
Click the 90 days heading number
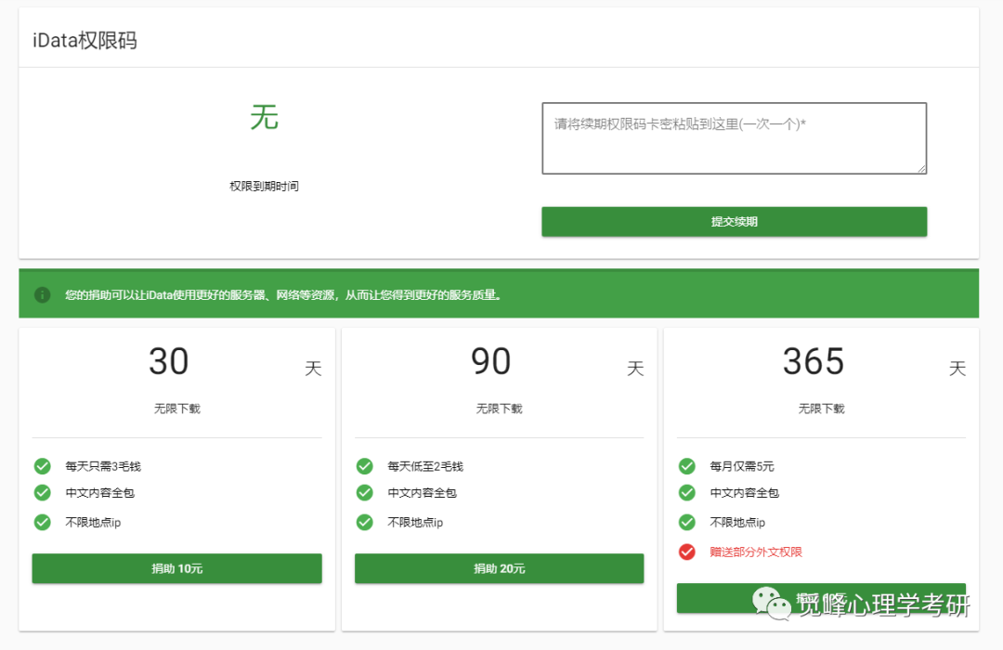490,361
